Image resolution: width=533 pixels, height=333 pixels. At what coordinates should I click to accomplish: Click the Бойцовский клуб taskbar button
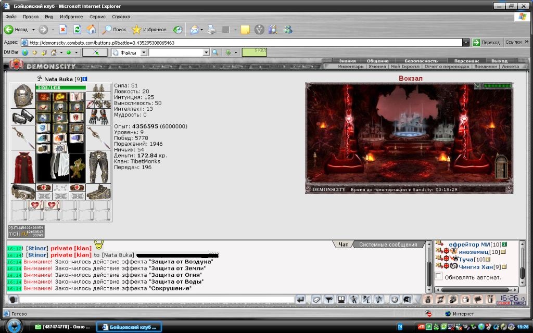(129, 327)
